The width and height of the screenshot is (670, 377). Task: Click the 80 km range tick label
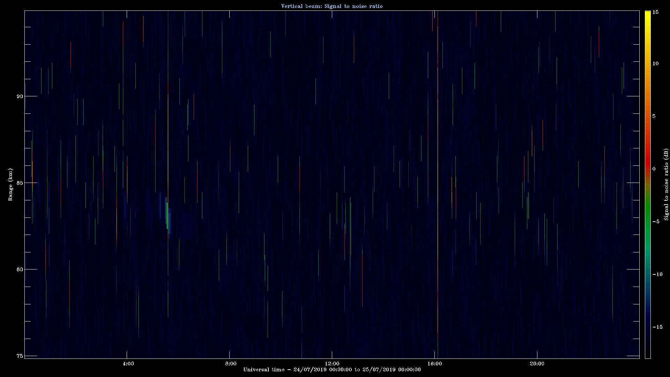(x=20, y=269)
